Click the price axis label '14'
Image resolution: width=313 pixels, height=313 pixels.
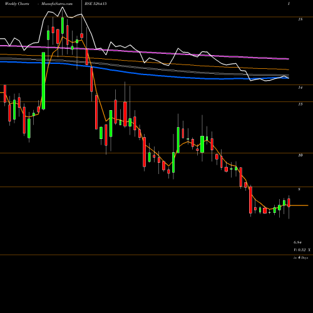[x=300, y=88]
